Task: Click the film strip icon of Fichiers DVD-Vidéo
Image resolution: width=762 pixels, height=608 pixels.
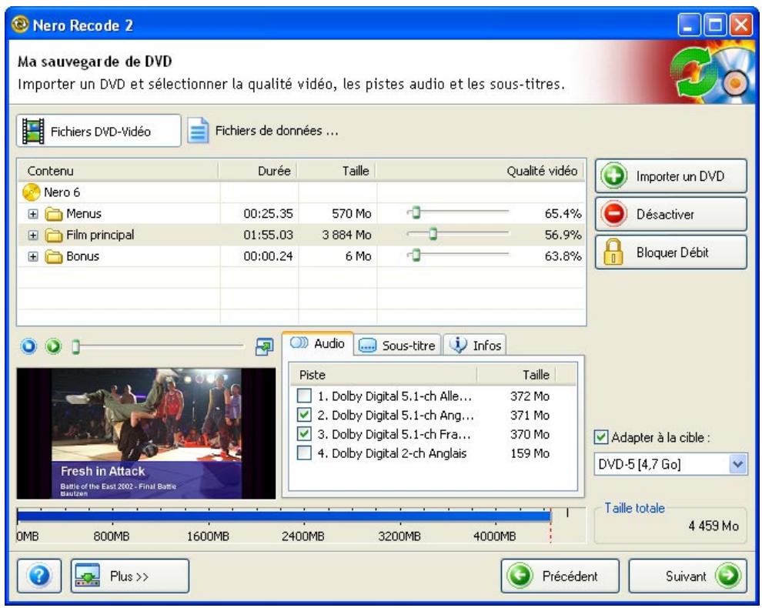Action: (33, 131)
